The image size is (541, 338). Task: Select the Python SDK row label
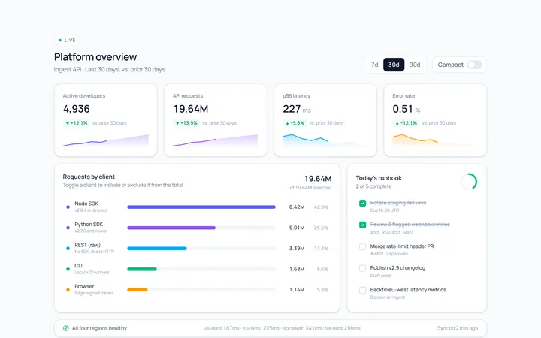pyautogui.click(x=89, y=224)
